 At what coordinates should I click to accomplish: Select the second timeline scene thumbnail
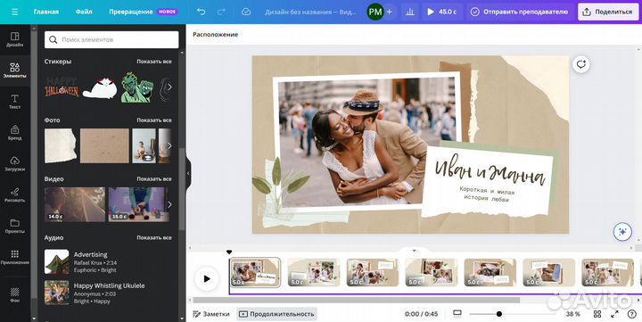pyautogui.click(x=314, y=272)
